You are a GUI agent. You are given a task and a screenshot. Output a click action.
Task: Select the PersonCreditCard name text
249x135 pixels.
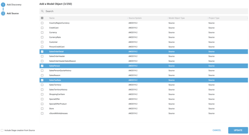(x=57, y=47)
